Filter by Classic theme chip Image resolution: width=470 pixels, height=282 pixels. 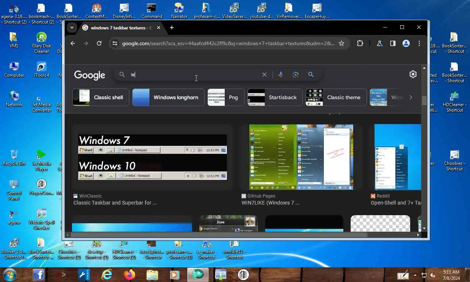(x=336, y=97)
